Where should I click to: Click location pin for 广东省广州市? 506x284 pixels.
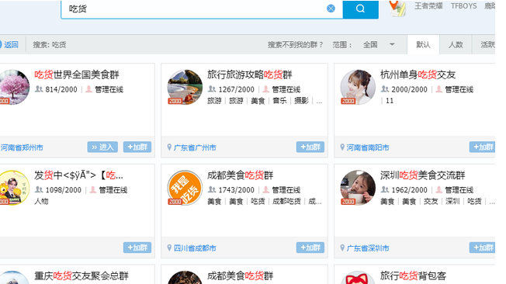pyautogui.click(x=169, y=147)
